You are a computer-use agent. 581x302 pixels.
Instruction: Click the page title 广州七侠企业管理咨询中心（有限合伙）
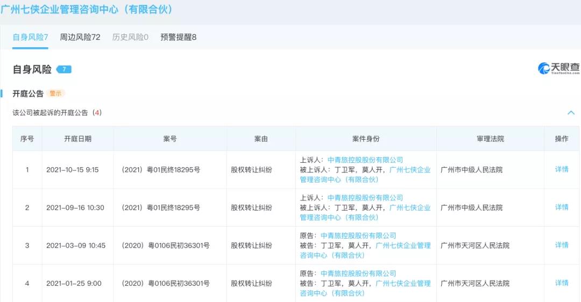pos(87,9)
